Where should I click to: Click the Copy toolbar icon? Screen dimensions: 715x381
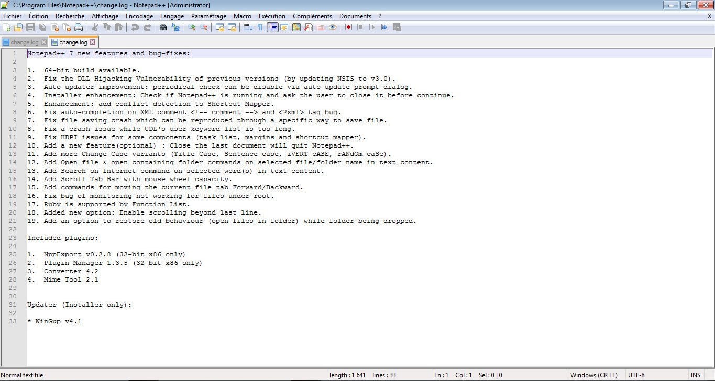[x=106, y=27]
